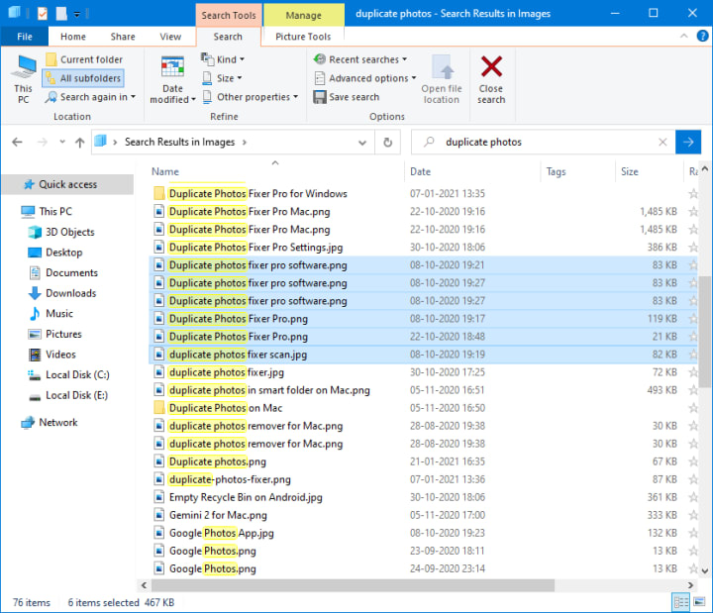Sort by the Name column header
This screenshot has width=713, height=613.
[275, 171]
